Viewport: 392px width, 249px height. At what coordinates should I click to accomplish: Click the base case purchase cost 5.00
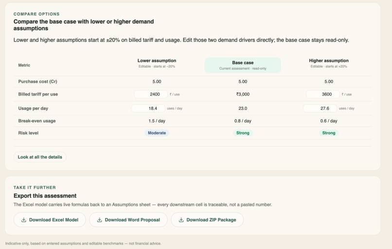tap(243, 82)
